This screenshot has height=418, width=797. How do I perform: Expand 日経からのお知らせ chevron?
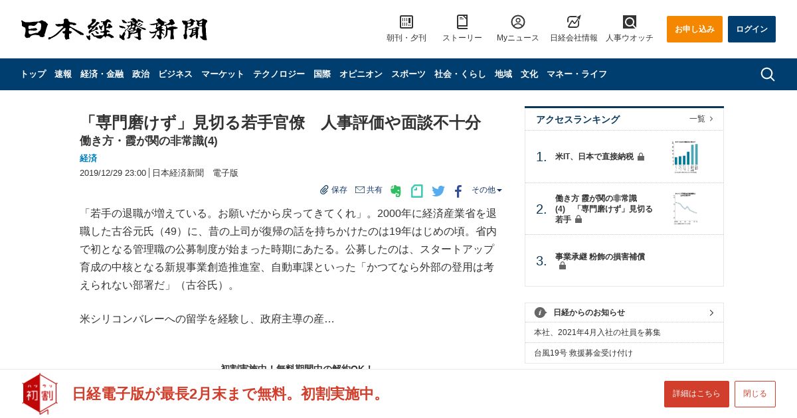coord(711,313)
